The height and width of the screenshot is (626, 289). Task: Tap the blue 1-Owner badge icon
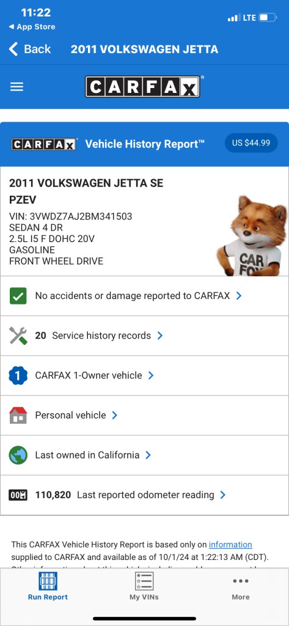pyautogui.click(x=18, y=375)
